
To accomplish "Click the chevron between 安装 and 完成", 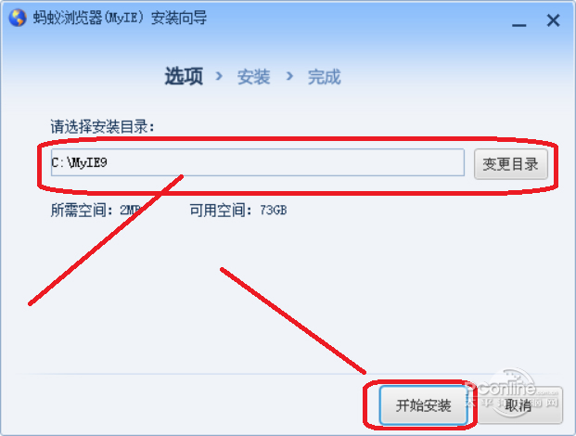I will point(289,76).
